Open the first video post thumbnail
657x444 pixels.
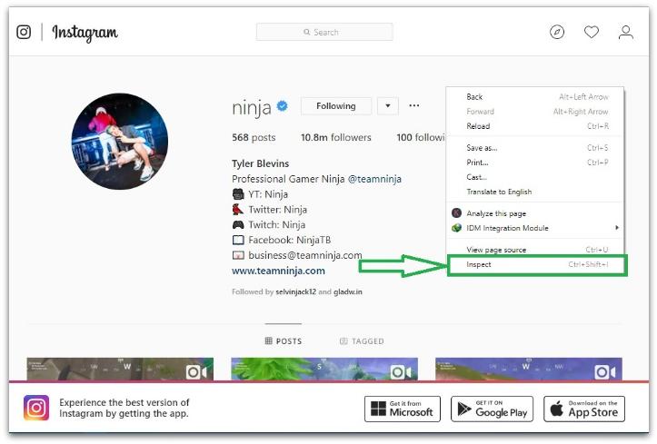click(120, 370)
